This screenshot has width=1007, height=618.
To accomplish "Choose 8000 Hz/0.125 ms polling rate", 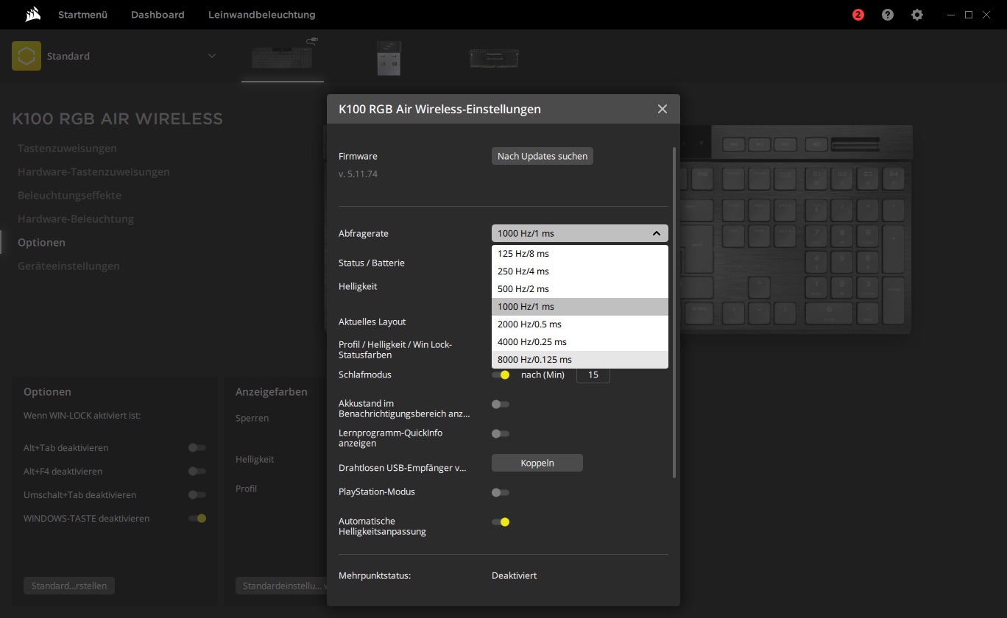I will point(580,360).
